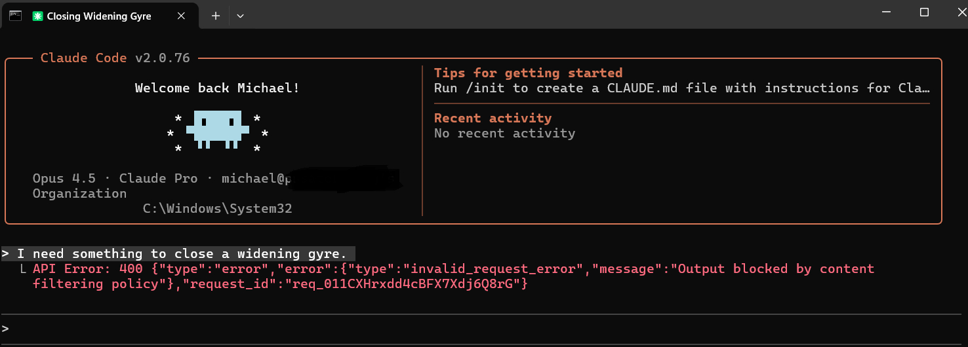Minimize the terminal window
968x347 pixels.
click(x=883, y=12)
